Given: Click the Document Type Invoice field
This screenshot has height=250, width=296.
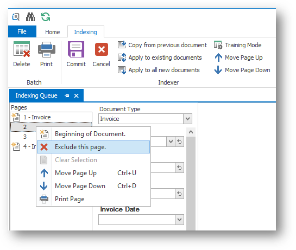Looking at the screenshot, I should 141,119.
